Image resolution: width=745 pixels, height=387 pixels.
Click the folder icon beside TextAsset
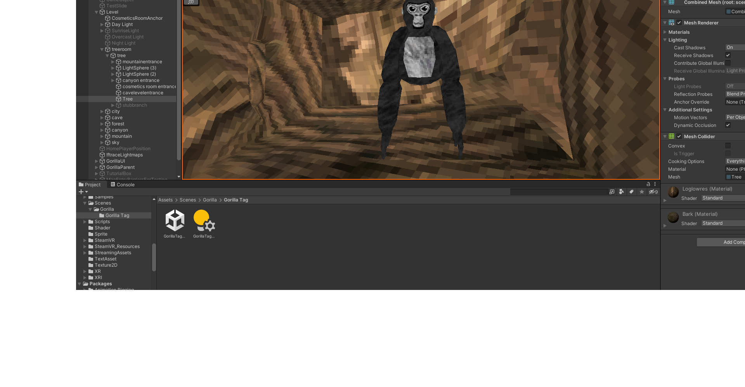pos(91,259)
